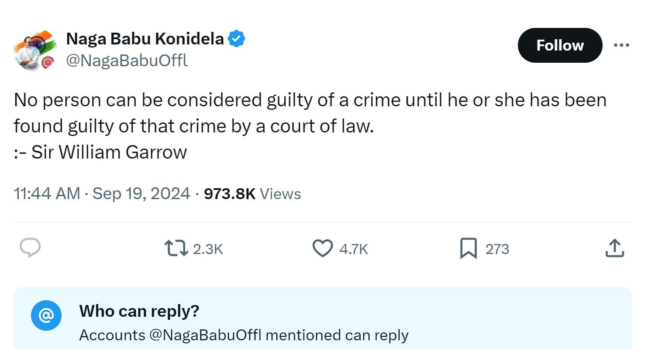Like the post with the heart icon
This screenshot has width=648, height=349.
click(323, 248)
